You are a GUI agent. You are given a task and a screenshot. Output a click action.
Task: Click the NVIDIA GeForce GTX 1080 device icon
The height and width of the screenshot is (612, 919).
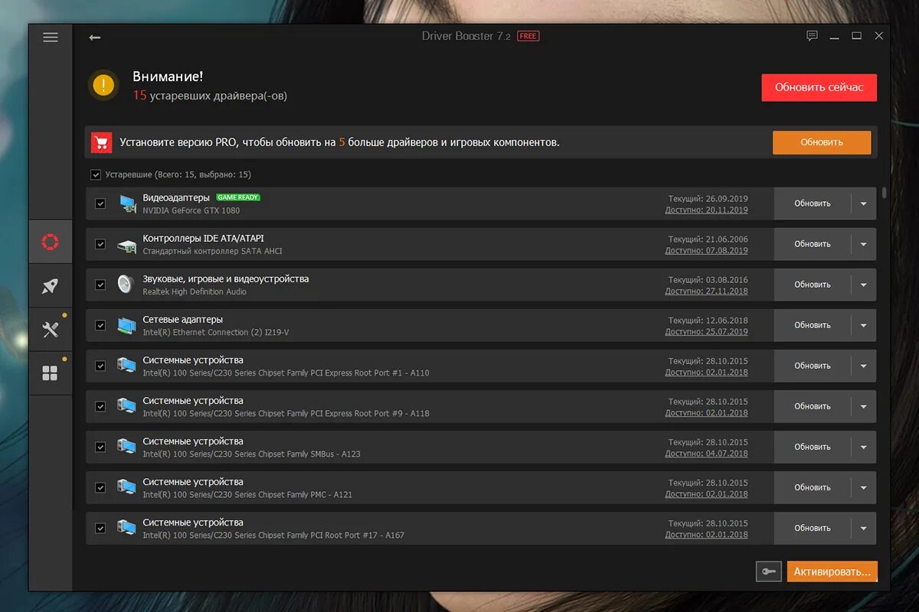(126, 203)
